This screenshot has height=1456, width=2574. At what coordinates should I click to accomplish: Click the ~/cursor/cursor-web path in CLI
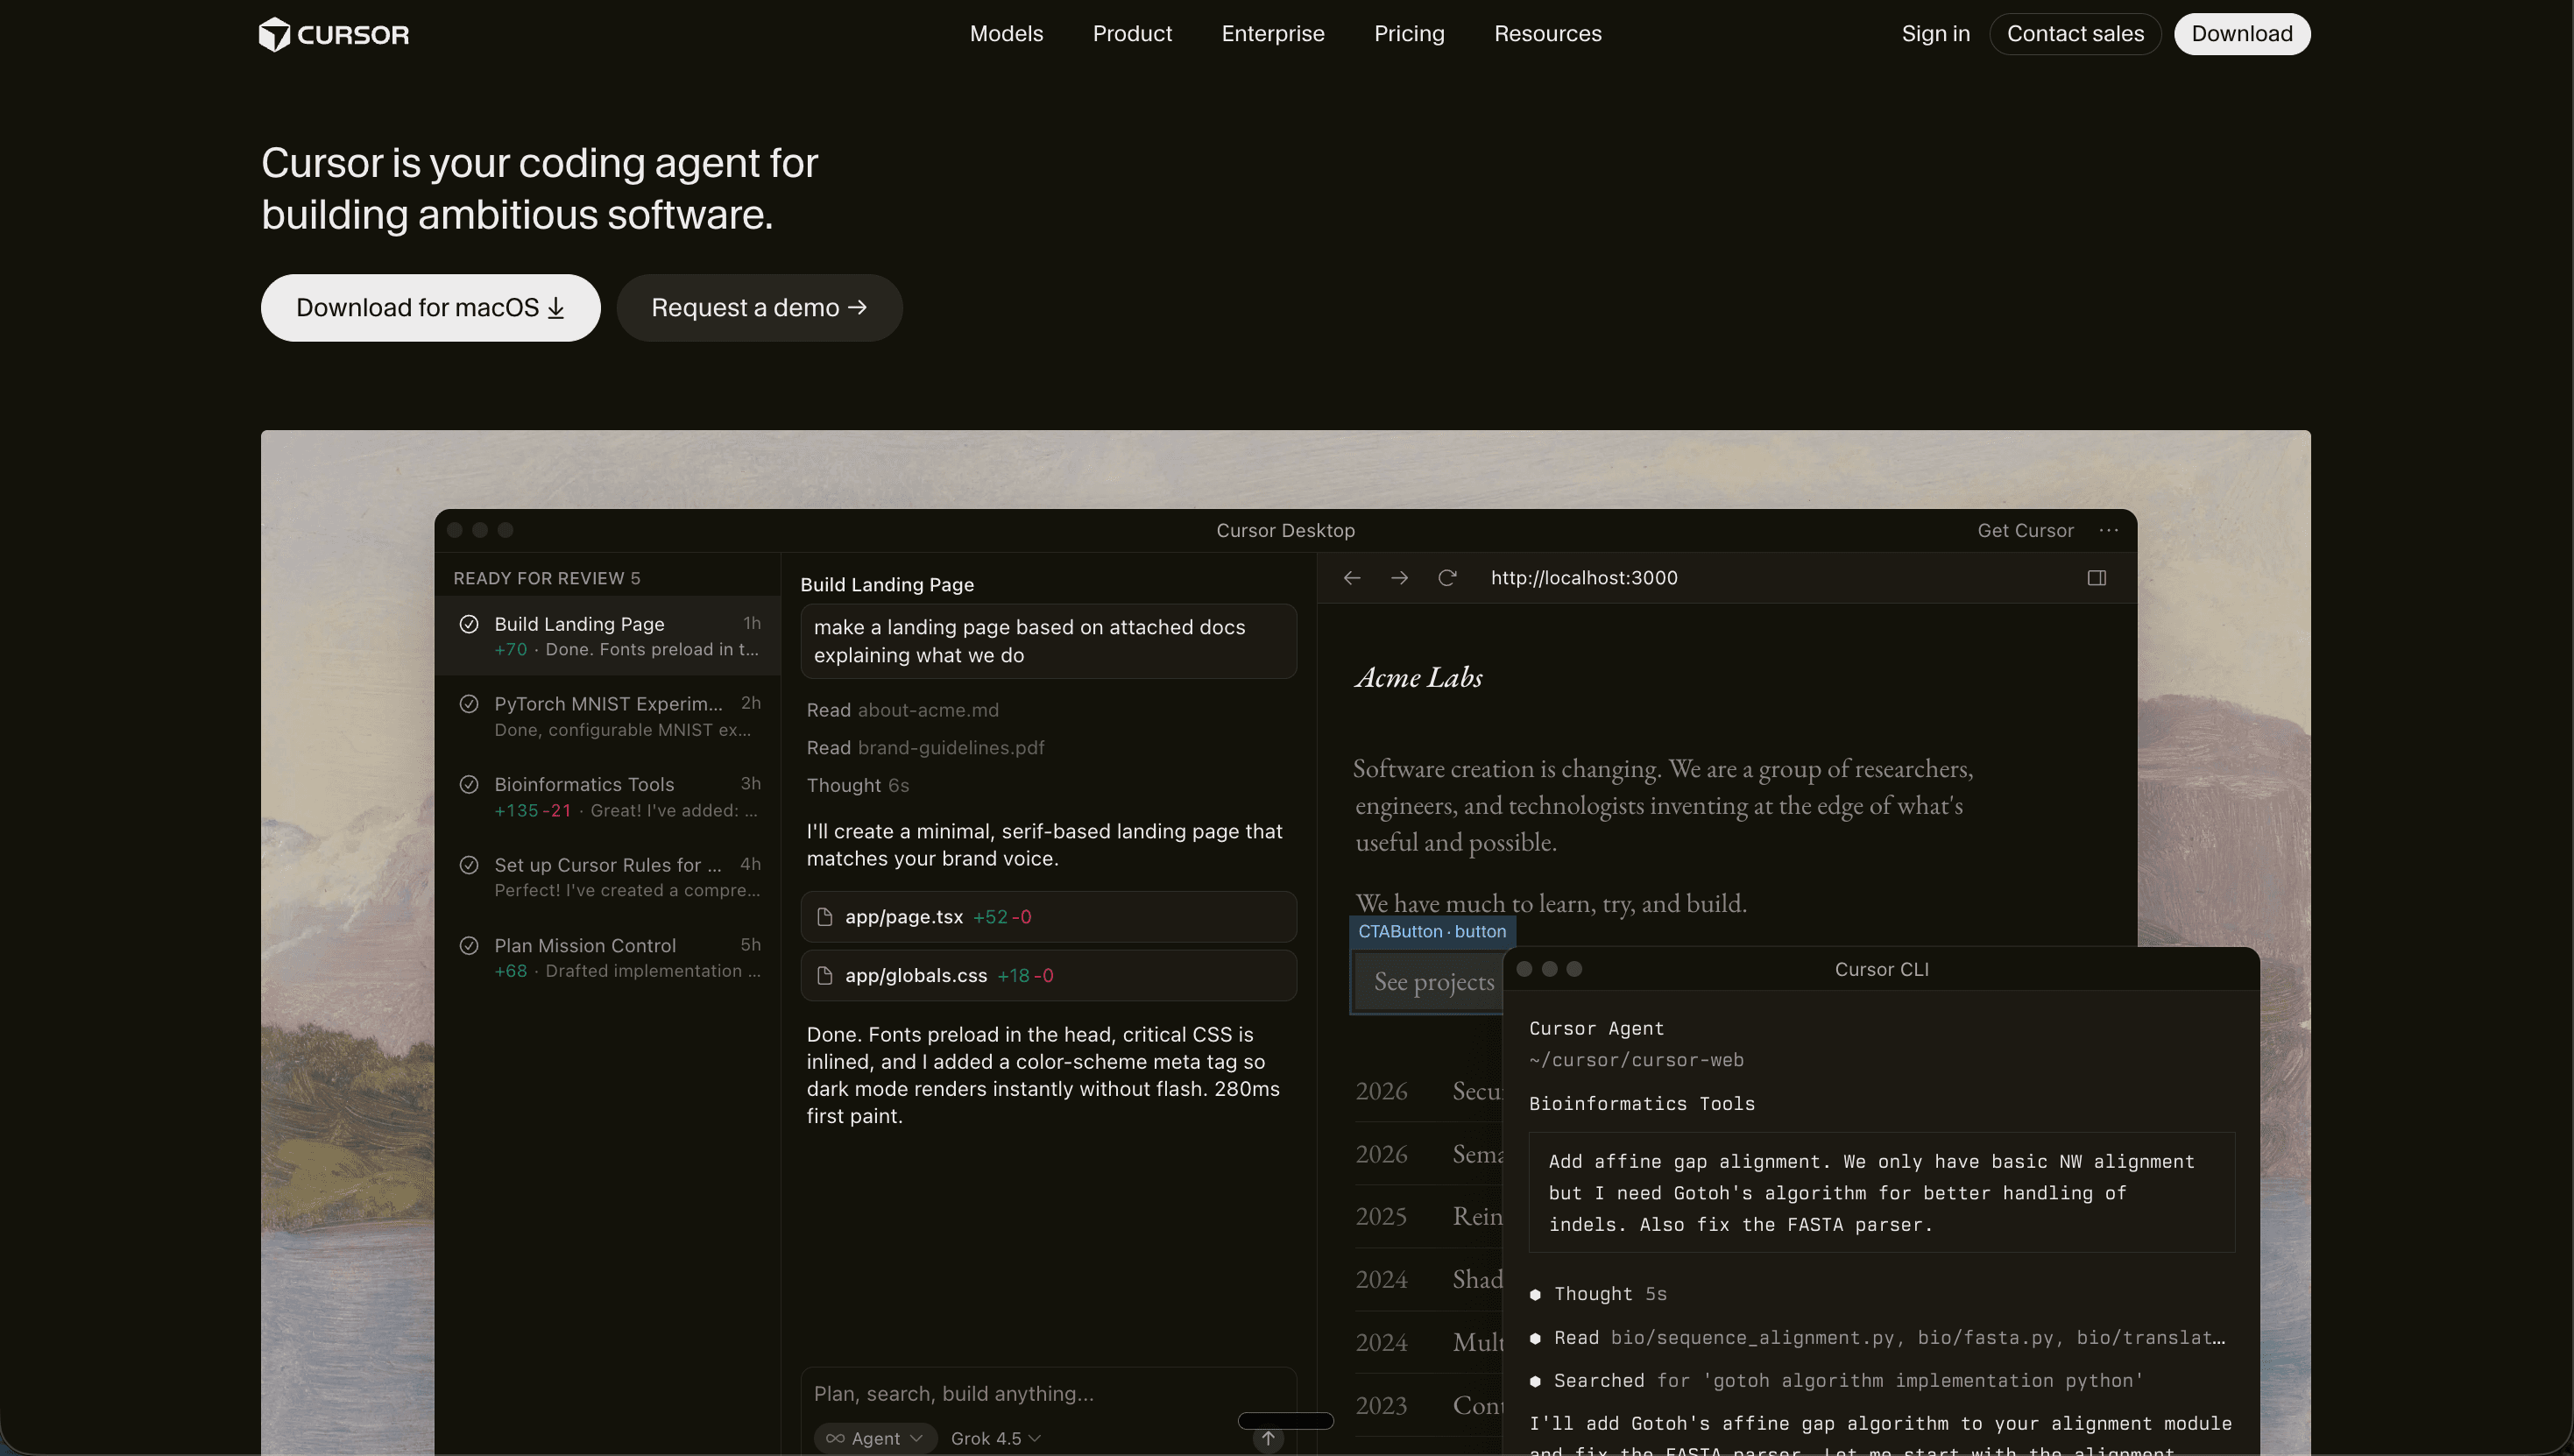(1636, 1060)
